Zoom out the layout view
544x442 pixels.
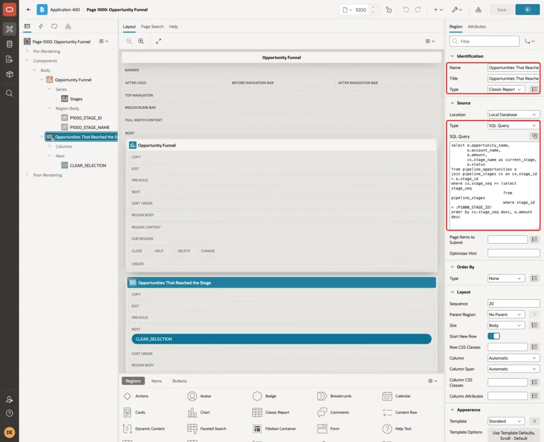pyautogui.click(x=129, y=41)
